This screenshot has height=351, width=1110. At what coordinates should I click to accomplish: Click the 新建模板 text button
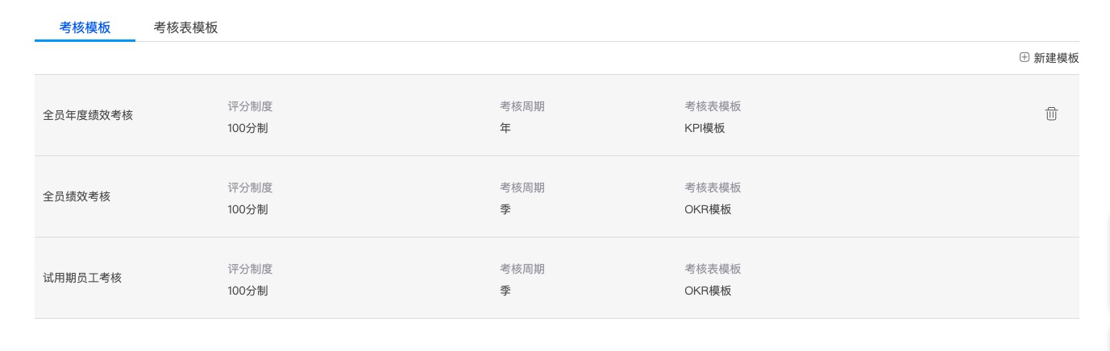tap(1056, 58)
